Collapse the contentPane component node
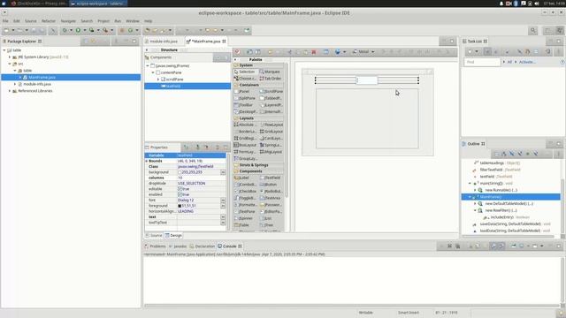Viewport: 566px width, 318px height. (153, 72)
